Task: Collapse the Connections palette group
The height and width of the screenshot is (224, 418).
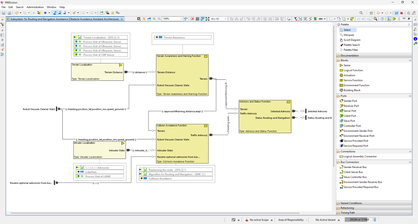Action: click(x=410, y=152)
